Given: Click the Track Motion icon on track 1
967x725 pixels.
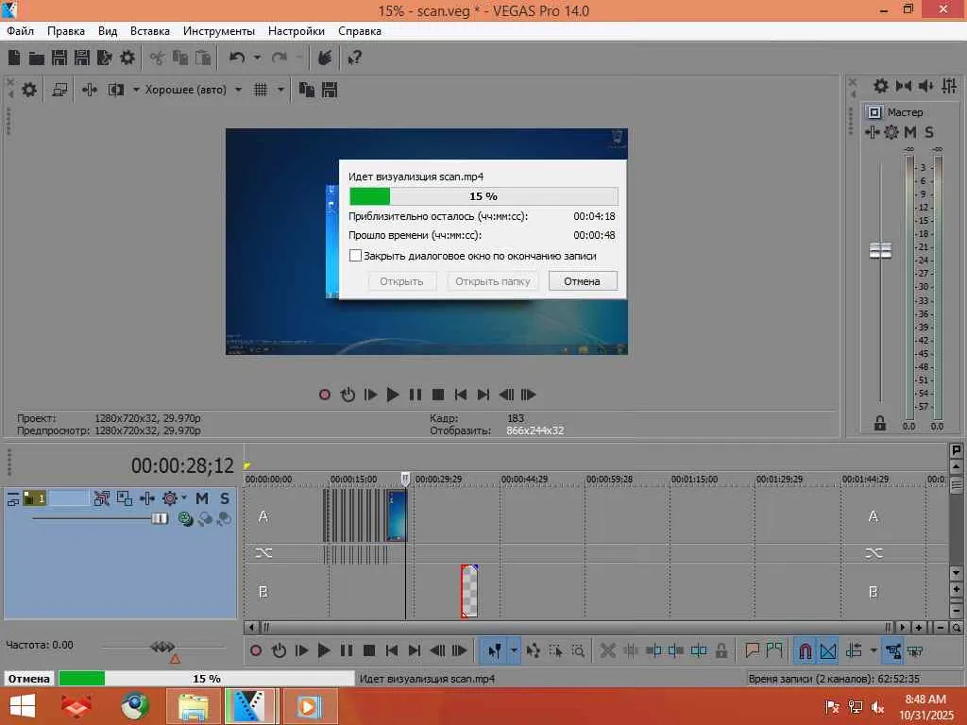Looking at the screenshot, I should point(125,498).
